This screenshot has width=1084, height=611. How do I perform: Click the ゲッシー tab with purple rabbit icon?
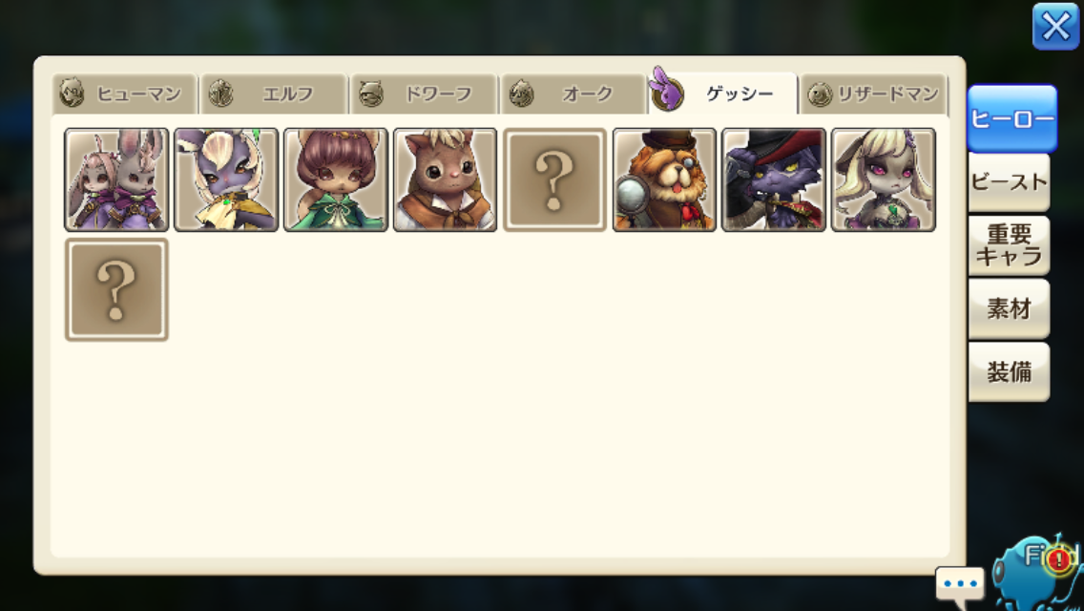click(723, 92)
